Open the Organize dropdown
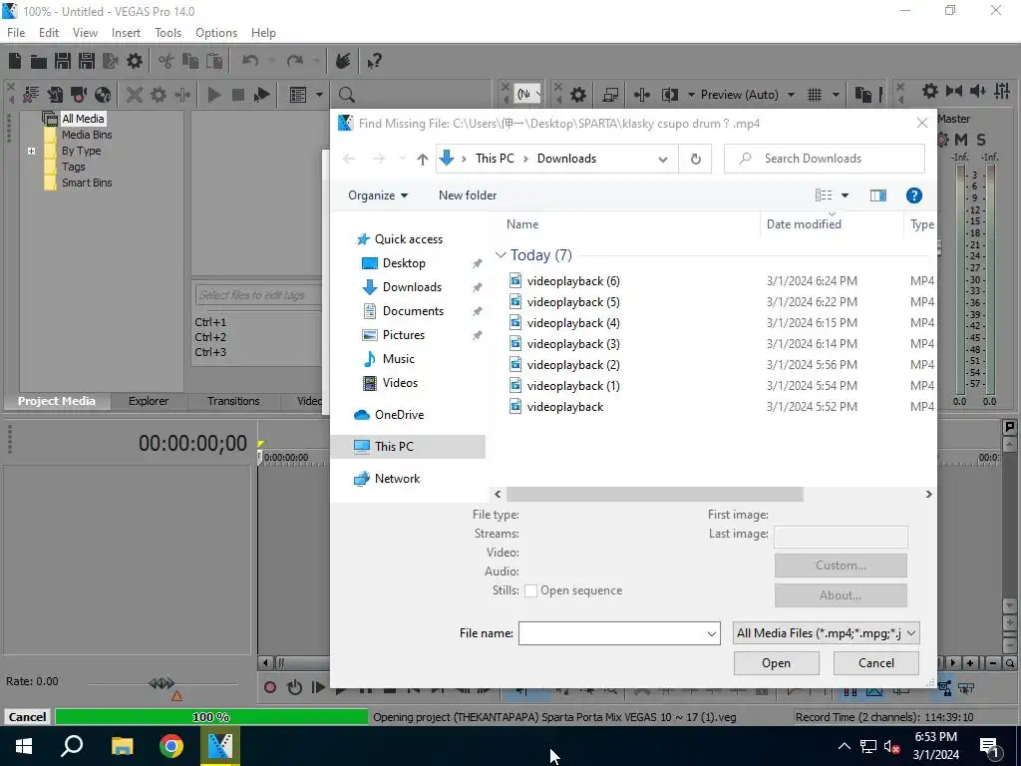The image size is (1021, 766). tap(378, 195)
